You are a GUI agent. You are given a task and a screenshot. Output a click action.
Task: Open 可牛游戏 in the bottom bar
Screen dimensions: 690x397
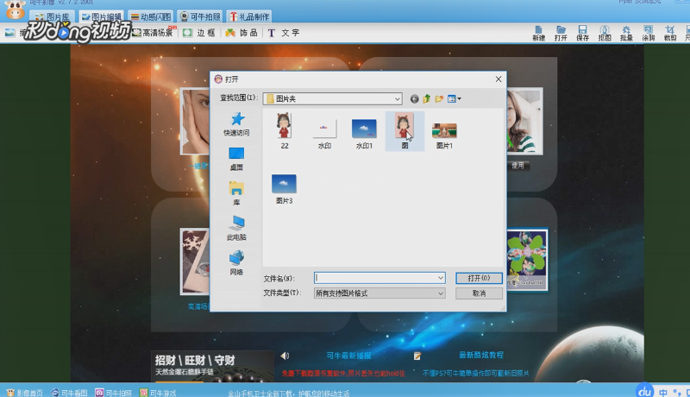click(x=158, y=393)
